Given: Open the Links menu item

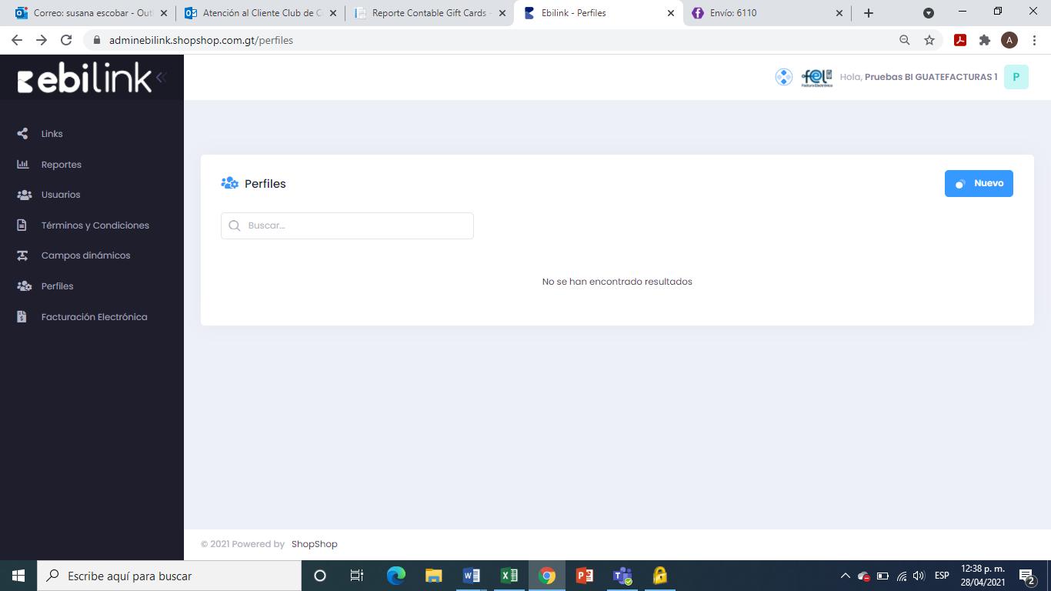Looking at the screenshot, I should pos(52,134).
